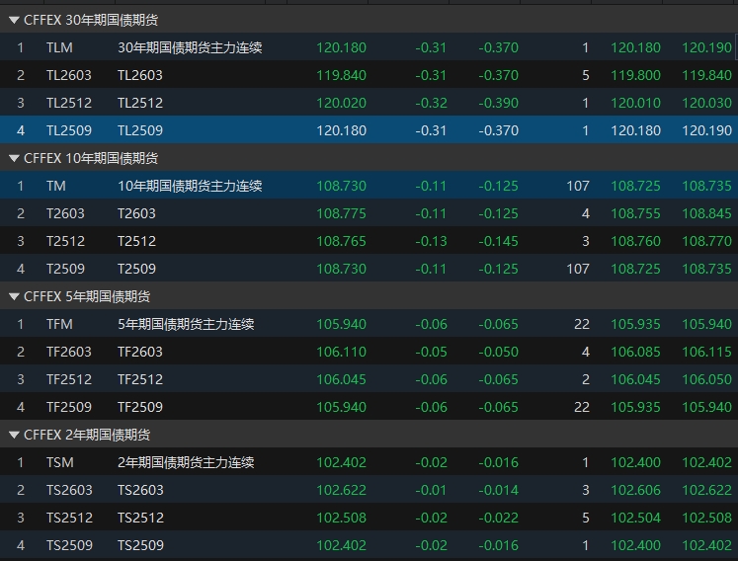Select T2603 contract code
The image size is (738, 561).
pos(65,213)
